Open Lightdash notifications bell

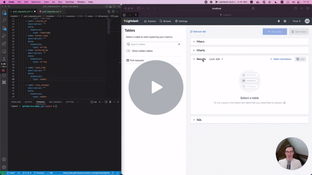[278, 21]
